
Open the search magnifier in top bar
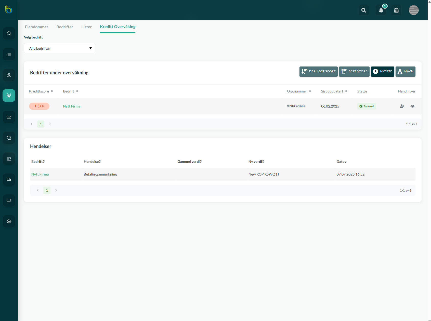tap(364, 10)
